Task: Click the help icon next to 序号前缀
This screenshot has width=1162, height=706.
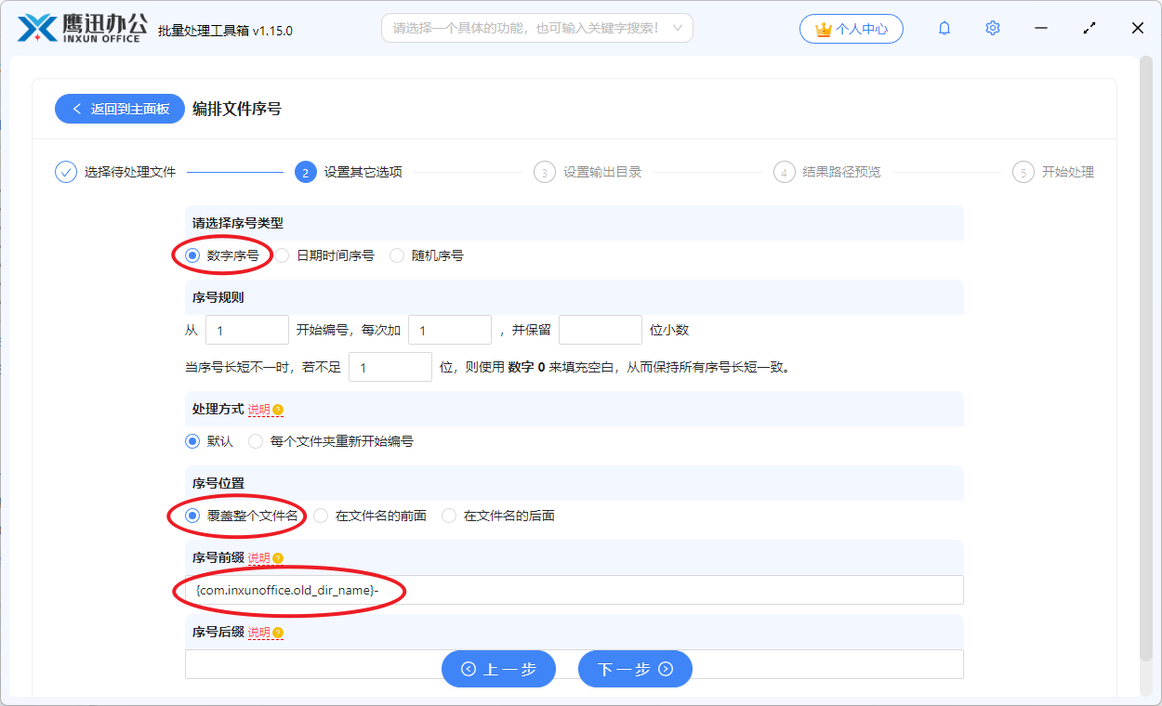Action: pos(276,558)
